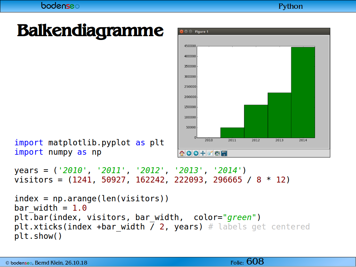Minimize the Figure 1 window
The image size is (356, 267).
point(186,32)
